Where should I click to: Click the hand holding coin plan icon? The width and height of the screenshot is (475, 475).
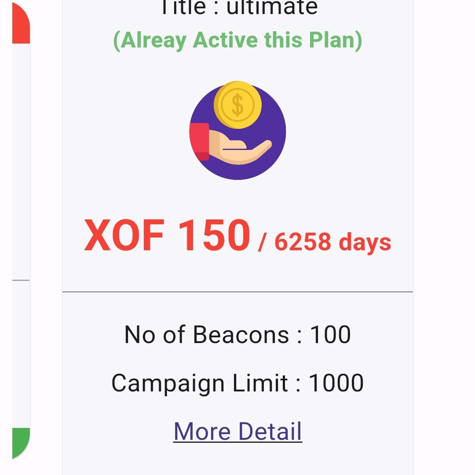237,131
